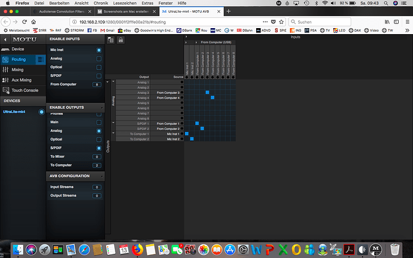The width and height of the screenshot is (413, 258).
Task: Open the Aux Mixing page
Action: (23, 80)
